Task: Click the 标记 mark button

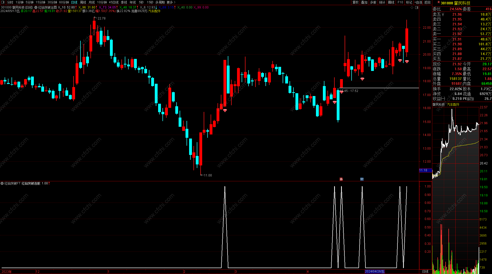Action: coord(409,2)
